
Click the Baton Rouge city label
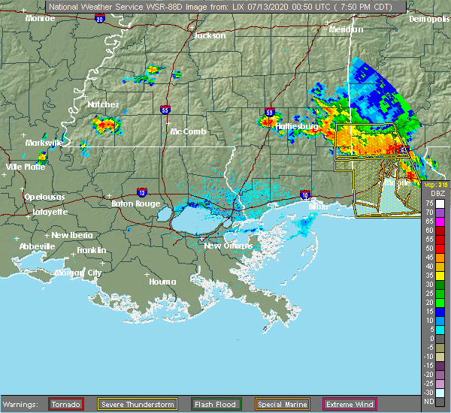(x=136, y=203)
